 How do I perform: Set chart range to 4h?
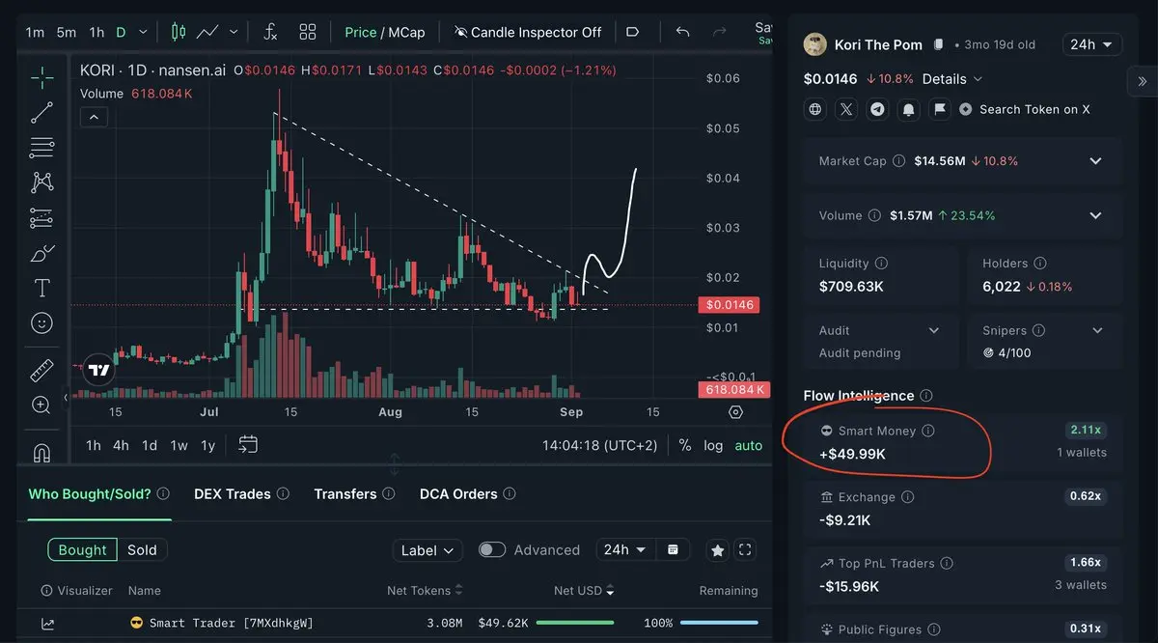click(x=121, y=445)
